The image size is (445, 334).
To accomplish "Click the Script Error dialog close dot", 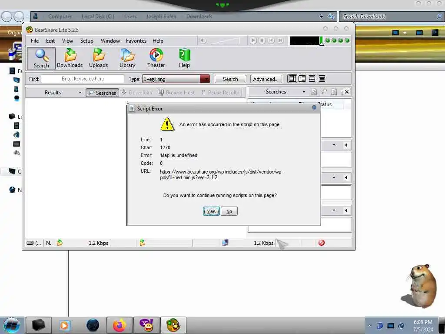I will click(x=314, y=107).
